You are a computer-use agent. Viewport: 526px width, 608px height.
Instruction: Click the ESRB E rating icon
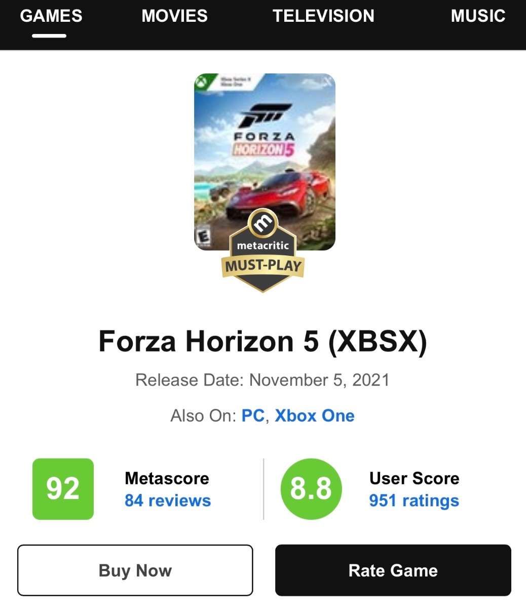[203, 237]
